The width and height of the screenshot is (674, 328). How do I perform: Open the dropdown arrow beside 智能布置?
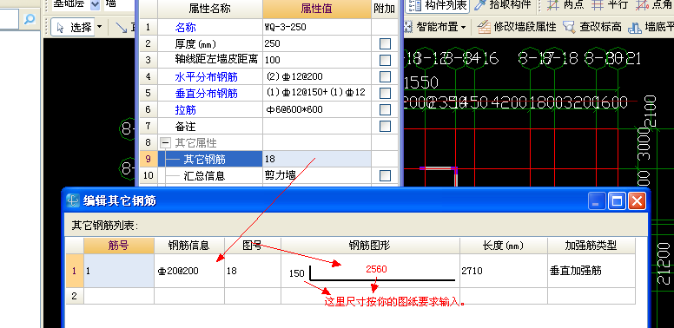pyautogui.click(x=464, y=28)
